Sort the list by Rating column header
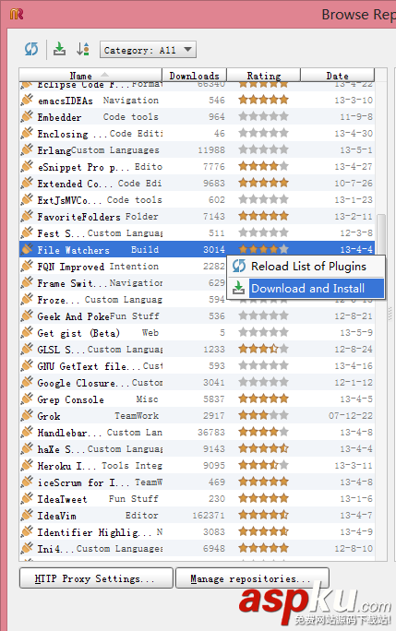Screen dimensions: 396x631 264,76
